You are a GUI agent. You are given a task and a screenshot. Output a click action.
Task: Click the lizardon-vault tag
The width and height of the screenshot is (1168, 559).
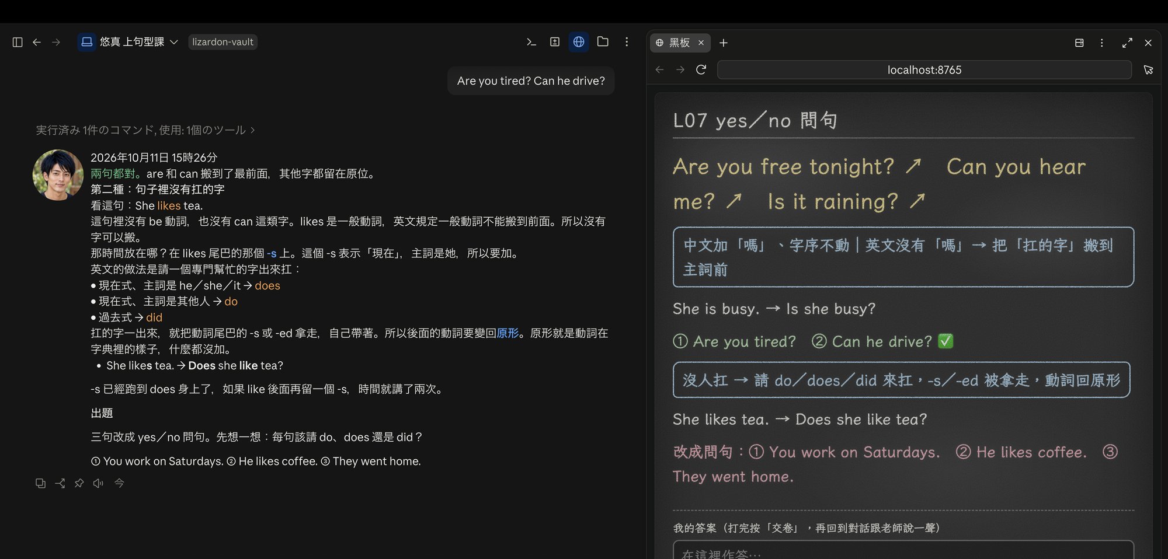coord(223,42)
